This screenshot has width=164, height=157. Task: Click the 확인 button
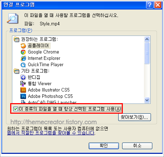pyautogui.click(x=104, y=146)
